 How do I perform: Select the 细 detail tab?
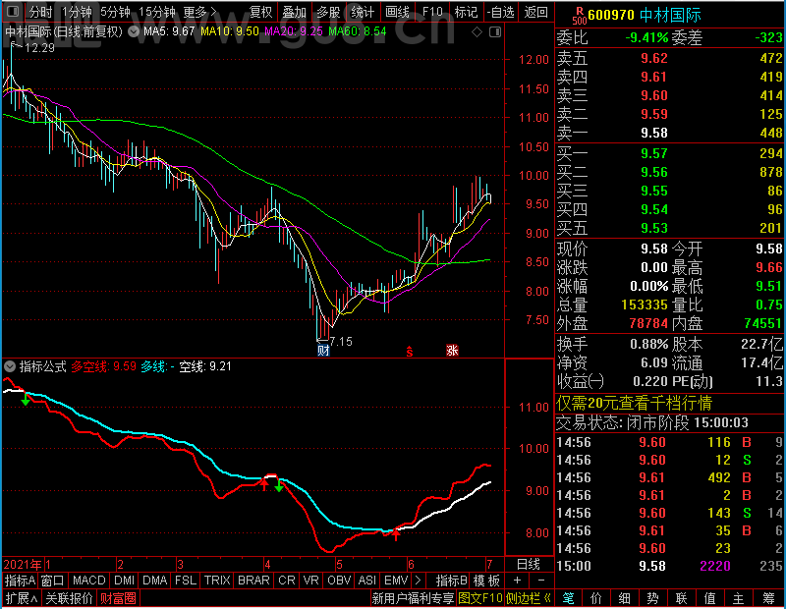[x=625, y=598]
